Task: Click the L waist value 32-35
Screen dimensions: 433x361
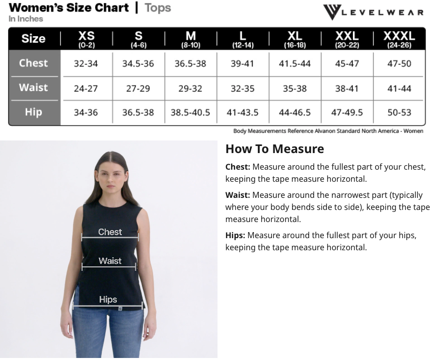Action: [x=243, y=89]
